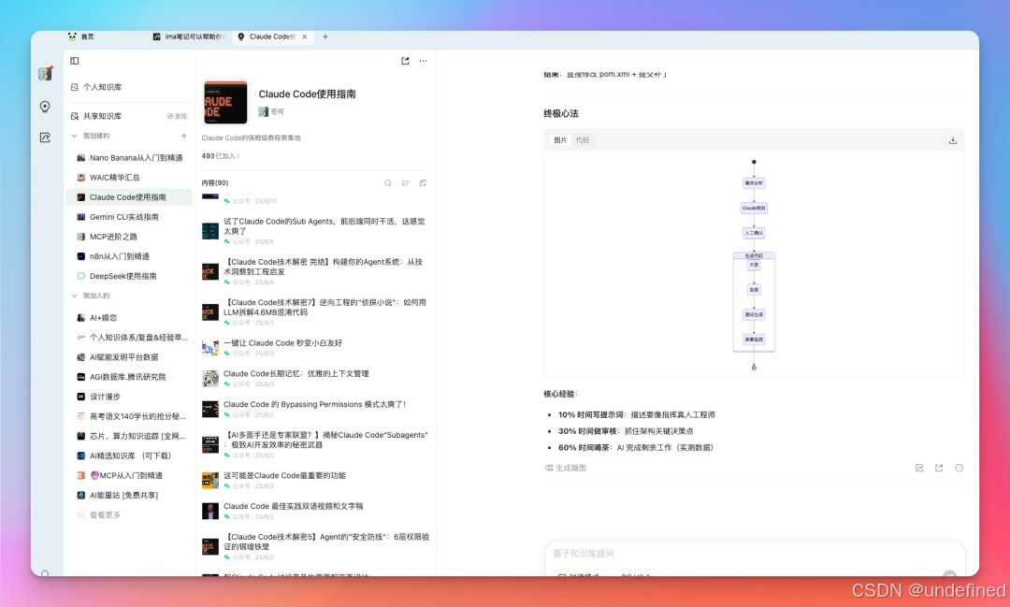Open the sort icon beside content search
Screen dimensions: 1010x607
coord(406,183)
